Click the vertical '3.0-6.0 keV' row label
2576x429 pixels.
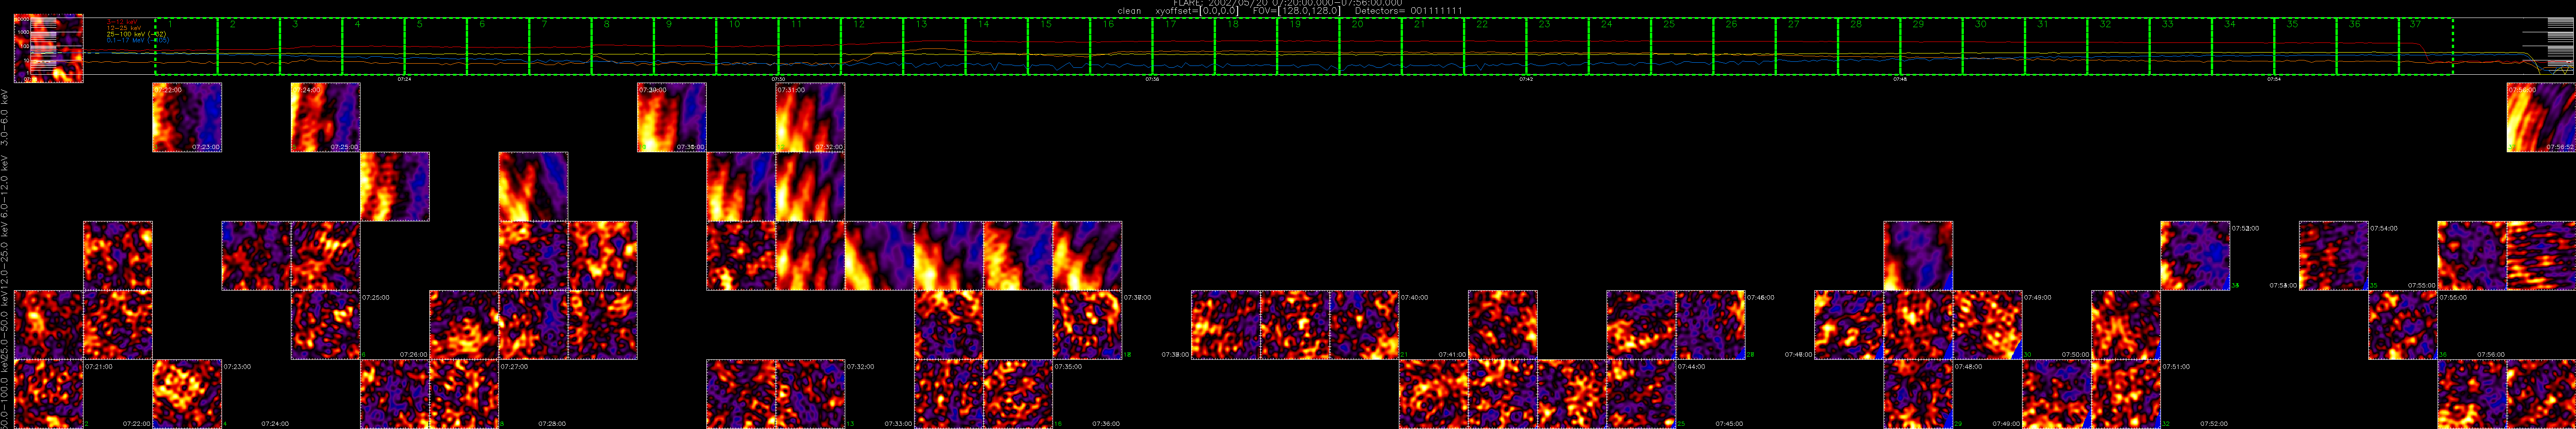5,118
